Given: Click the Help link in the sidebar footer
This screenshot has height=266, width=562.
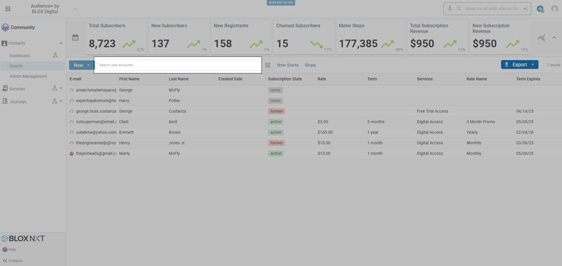Looking at the screenshot, I should click(9, 250).
